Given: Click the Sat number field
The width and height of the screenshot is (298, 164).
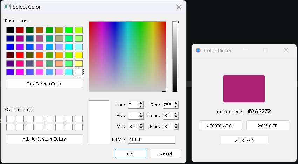Looking at the screenshot, I should point(133,116).
